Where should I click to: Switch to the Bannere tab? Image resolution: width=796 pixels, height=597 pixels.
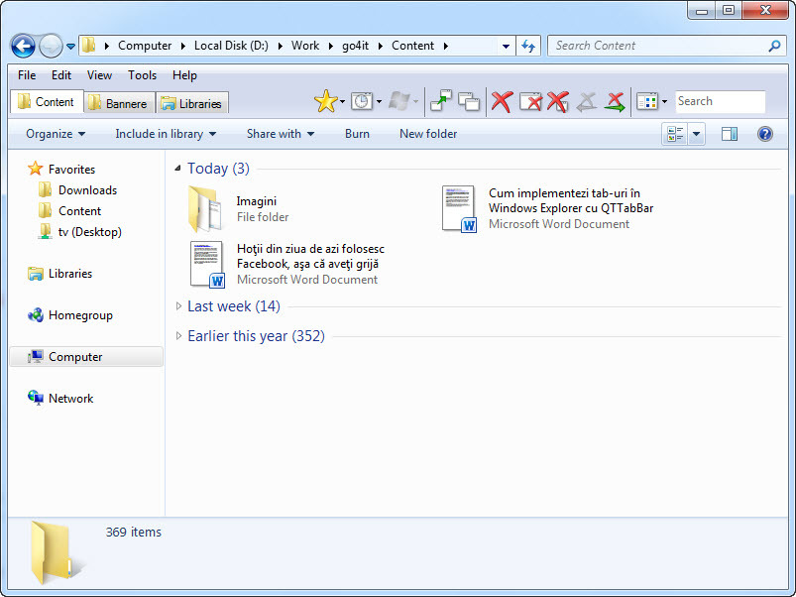tap(119, 103)
